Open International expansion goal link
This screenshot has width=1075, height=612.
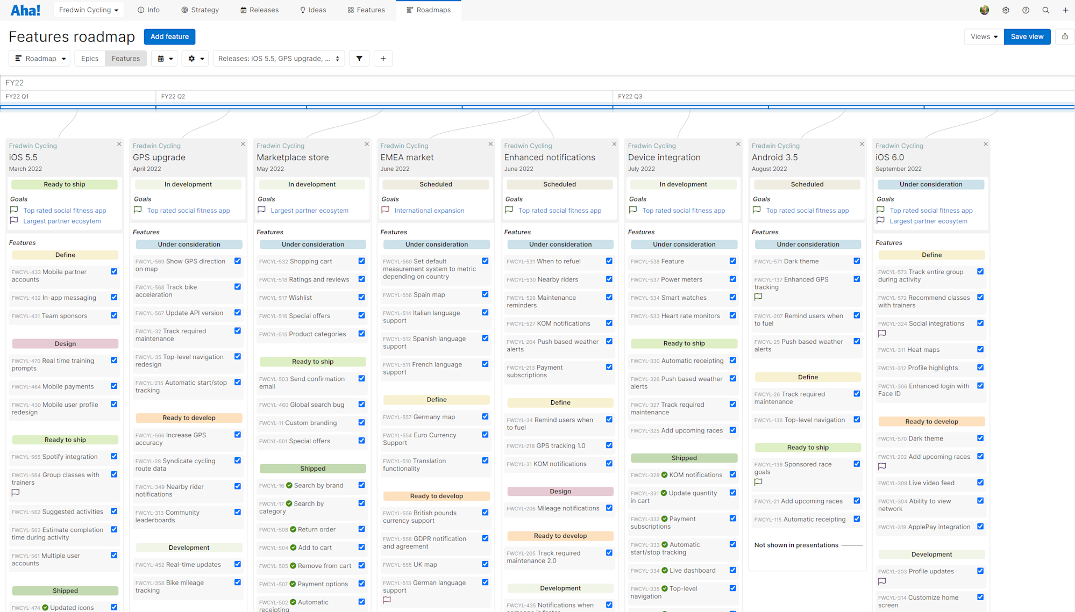coord(429,210)
